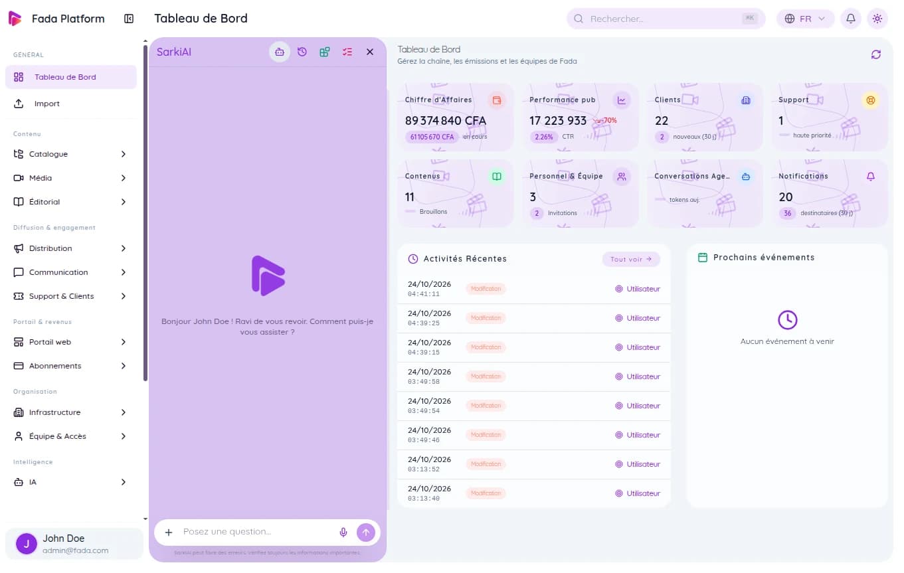This screenshot has height=573, width=904.
Task: Expand the Infrastructure section
Action: pyautogui.click(x=71, y=412)
